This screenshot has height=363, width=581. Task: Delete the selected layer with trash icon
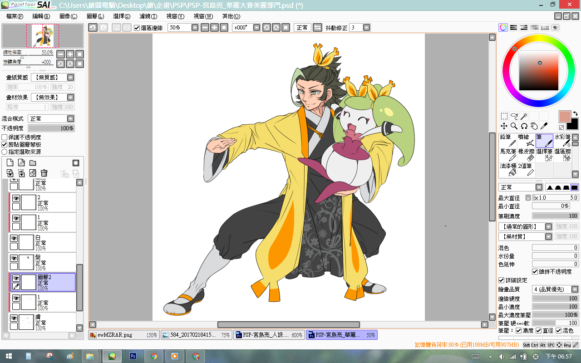point(44,173)
